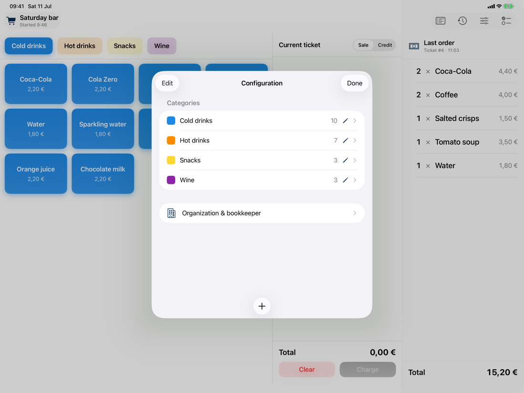Click the pencil icon for Cold drinks

(x=345, y=121)
